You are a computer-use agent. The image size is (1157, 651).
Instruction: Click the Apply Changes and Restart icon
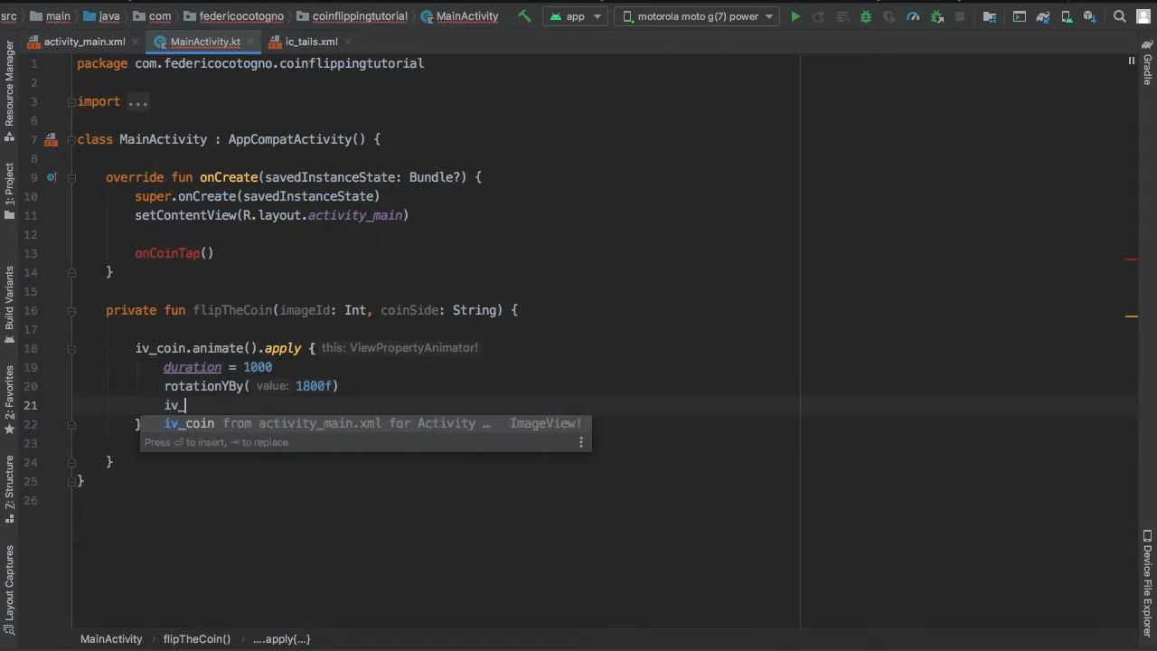click(819, 16)
